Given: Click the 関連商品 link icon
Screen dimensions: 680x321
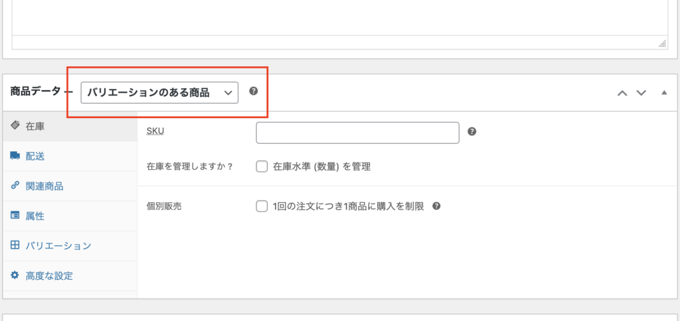Looking at the screenshot, I should click(x=15, y=186).
